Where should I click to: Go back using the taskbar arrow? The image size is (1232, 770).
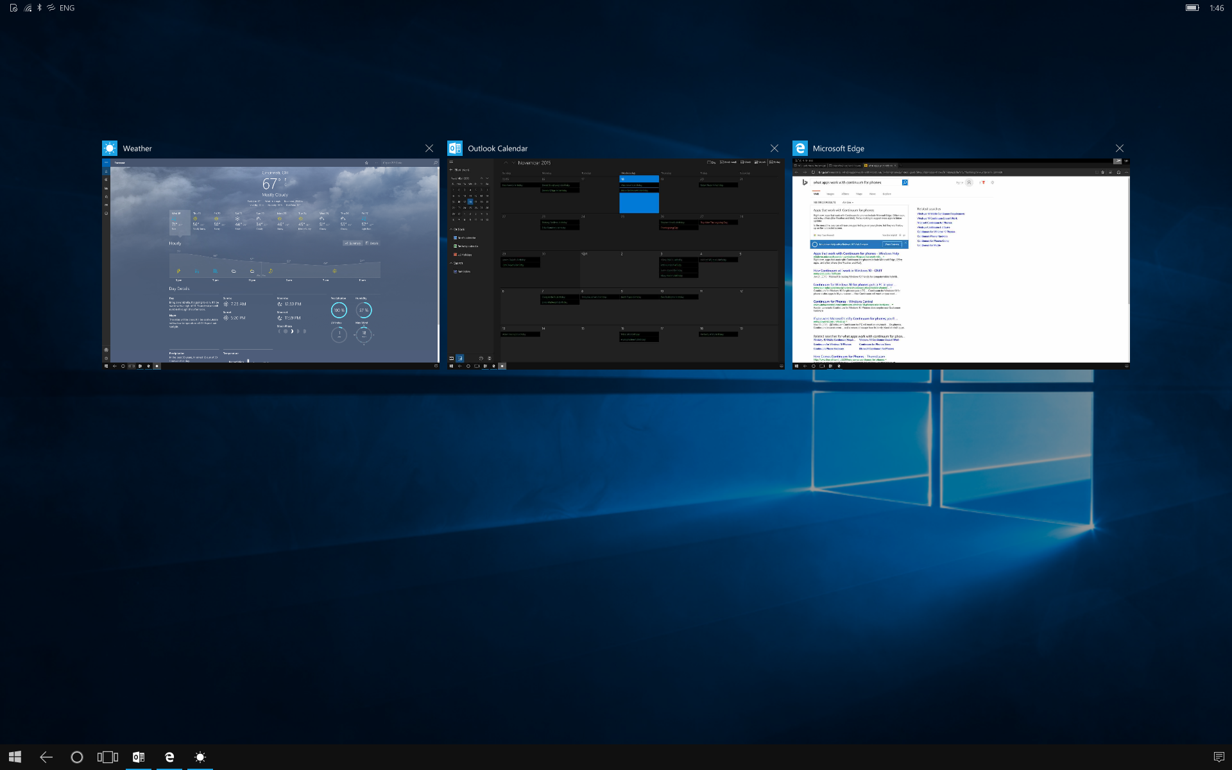pyautogui.click(x=46, y=757)
